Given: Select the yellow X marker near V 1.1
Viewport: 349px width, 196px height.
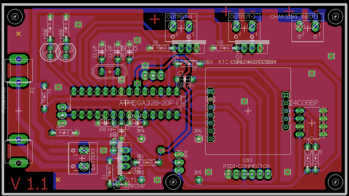Looking at the screenshot, I should tap(58, 179).
